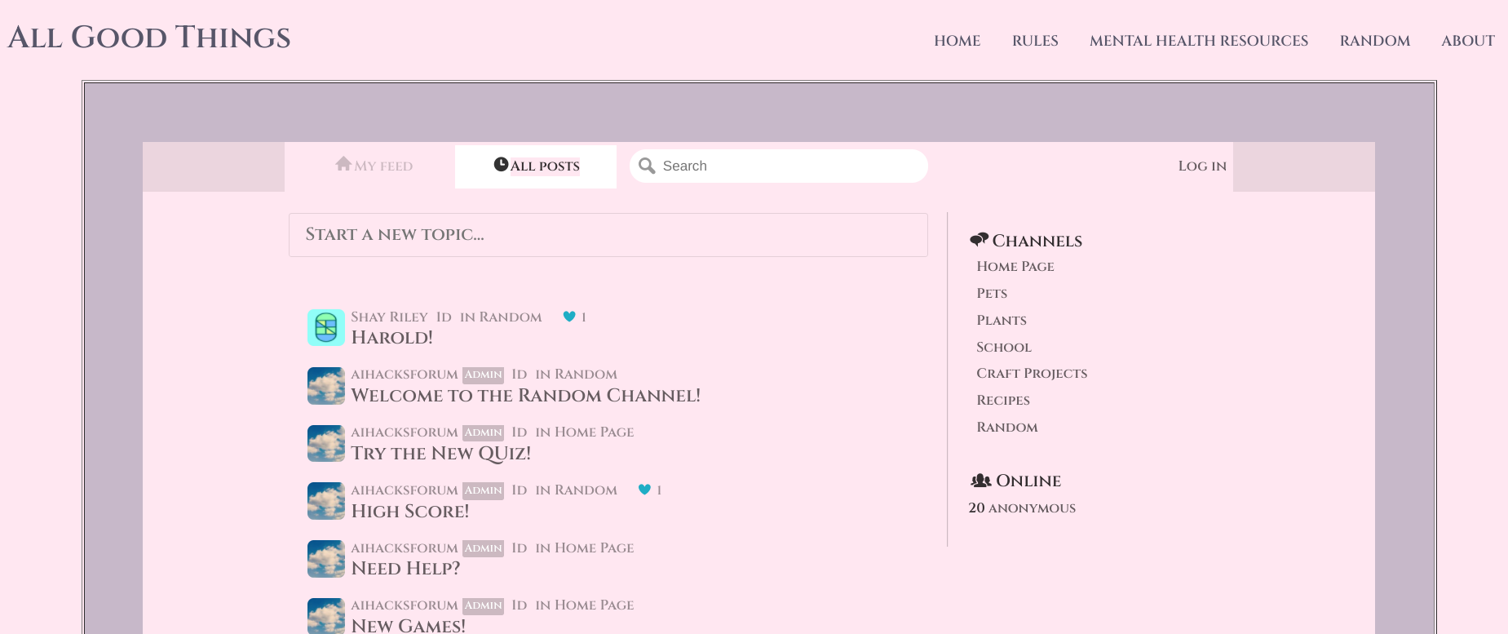Open the Try the New Quiz! topic
1508x634 pixels.
tap(441, 454)
